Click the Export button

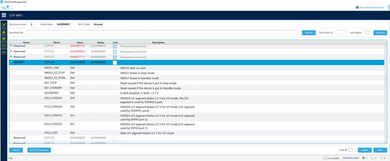[16, 150]
